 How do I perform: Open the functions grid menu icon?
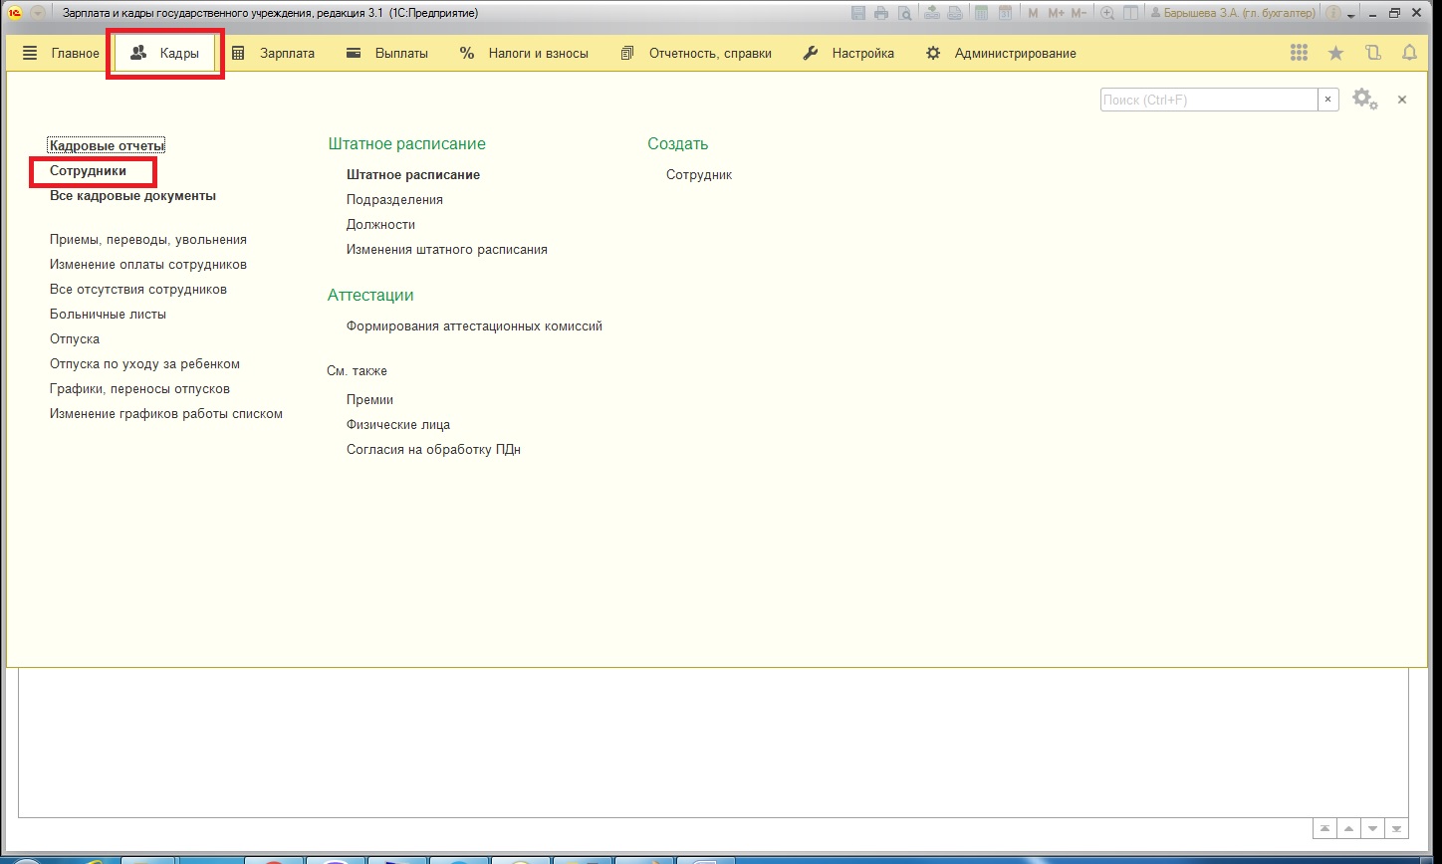pos(1299,54)
